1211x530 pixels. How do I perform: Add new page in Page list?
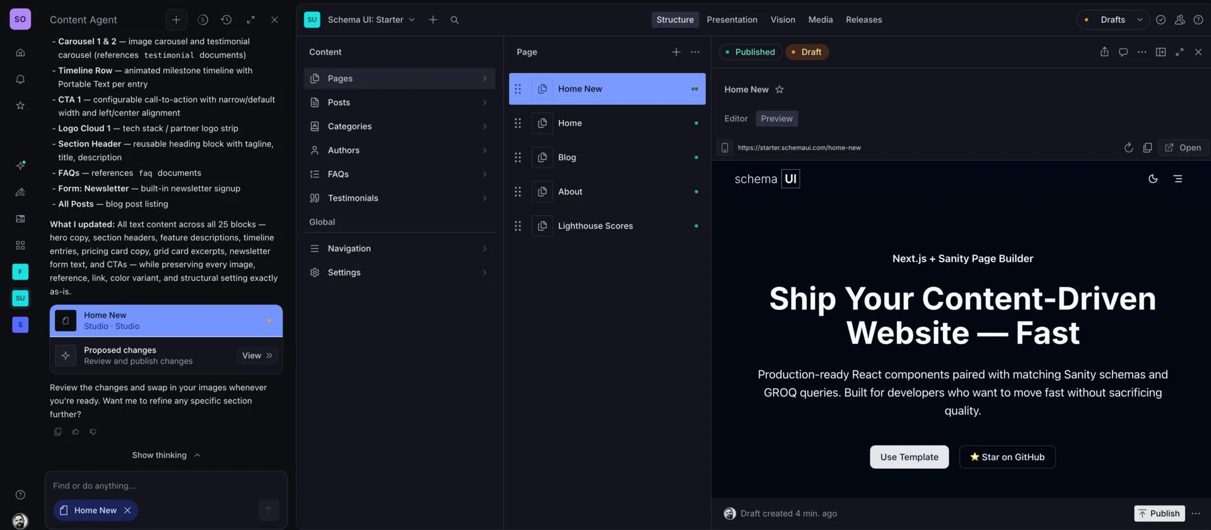[676, 52]
